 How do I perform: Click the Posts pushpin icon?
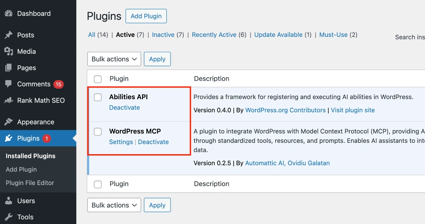point(8,35)
